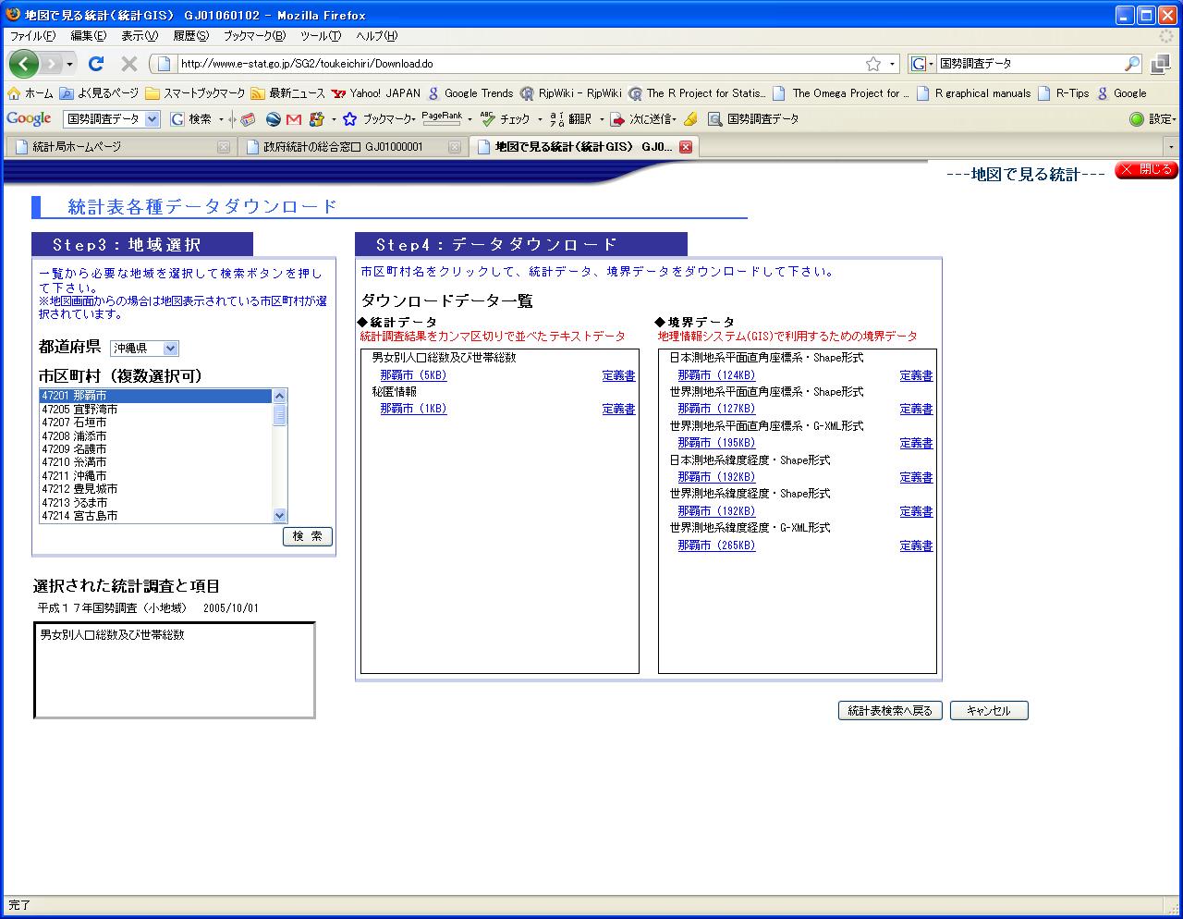The height and width of the screenshot is (919, 1183).
Task: Click the 検索 search button under the list
Action: tap(307, 536)
